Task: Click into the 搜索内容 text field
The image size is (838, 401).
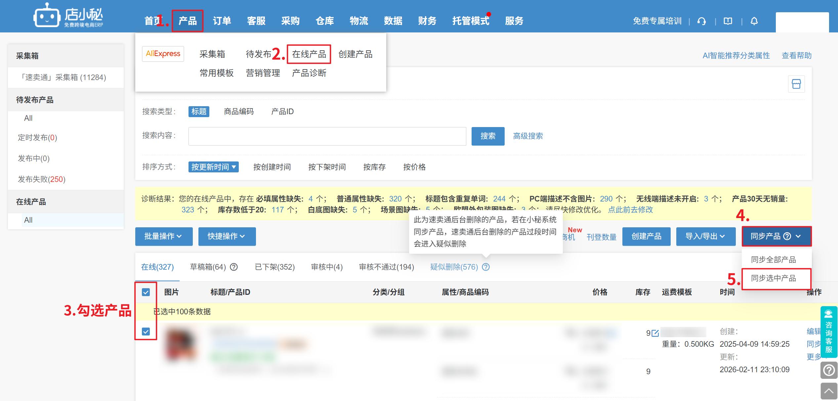Action: point(327,136)
